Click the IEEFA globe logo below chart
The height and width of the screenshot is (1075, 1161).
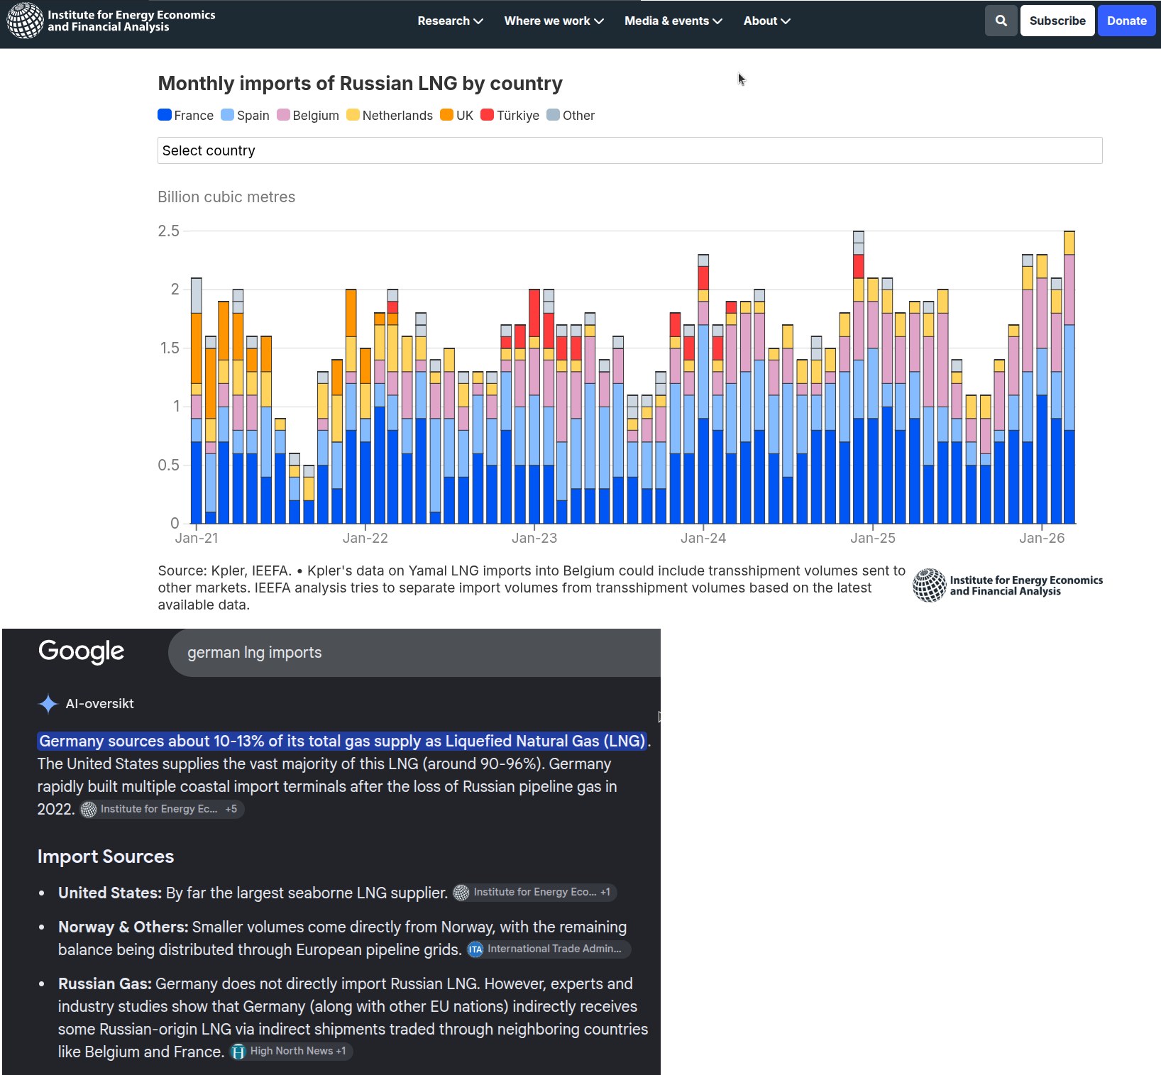coord(929,585)
